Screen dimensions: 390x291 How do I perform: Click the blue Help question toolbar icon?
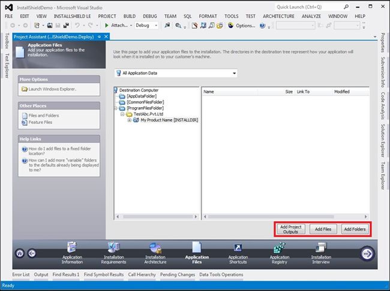262,25
